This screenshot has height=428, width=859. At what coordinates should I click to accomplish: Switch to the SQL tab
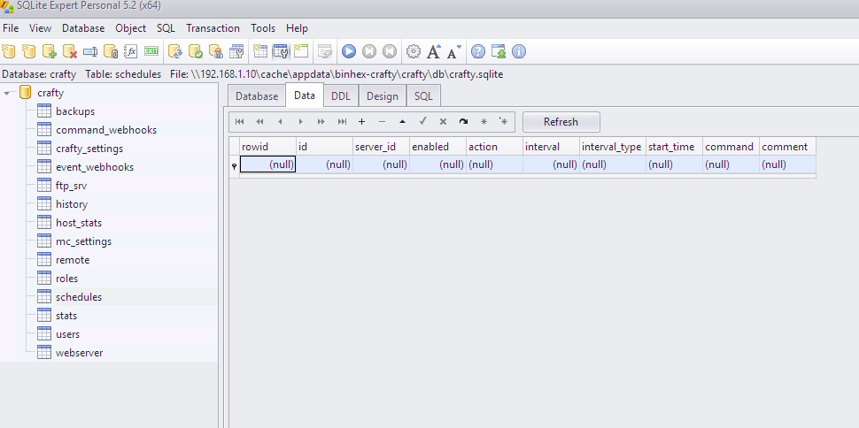coord(423,96)
